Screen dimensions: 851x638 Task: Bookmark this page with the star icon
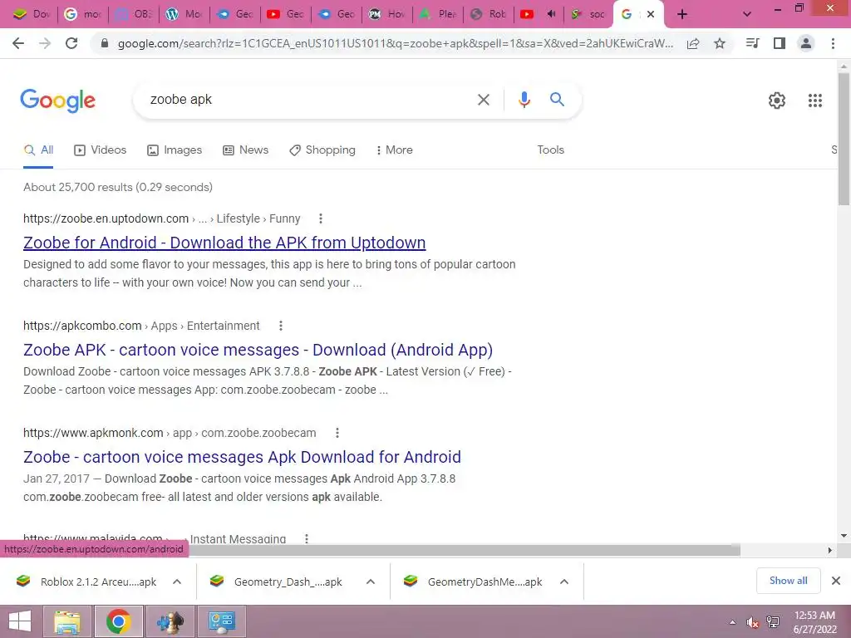[720, 43]
